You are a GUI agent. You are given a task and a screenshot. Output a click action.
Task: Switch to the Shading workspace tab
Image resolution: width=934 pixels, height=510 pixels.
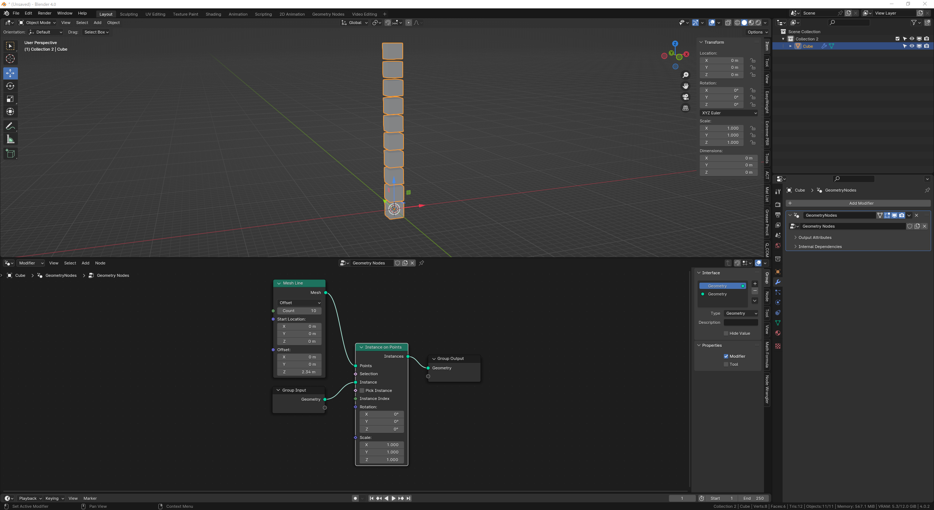213,14
